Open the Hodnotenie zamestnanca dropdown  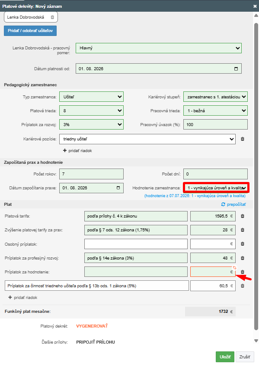tap(216, 188)
